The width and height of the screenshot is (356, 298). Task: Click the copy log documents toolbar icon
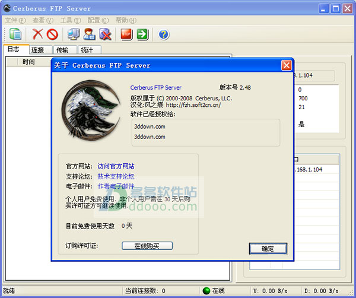[15, 34]
